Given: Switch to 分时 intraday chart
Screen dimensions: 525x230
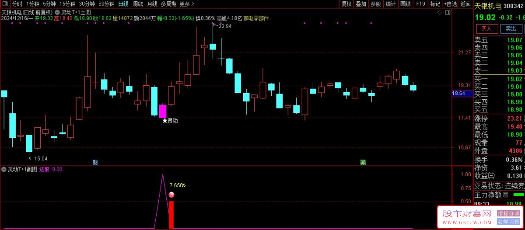Looking at the screenshot, I should pos(17,4).
